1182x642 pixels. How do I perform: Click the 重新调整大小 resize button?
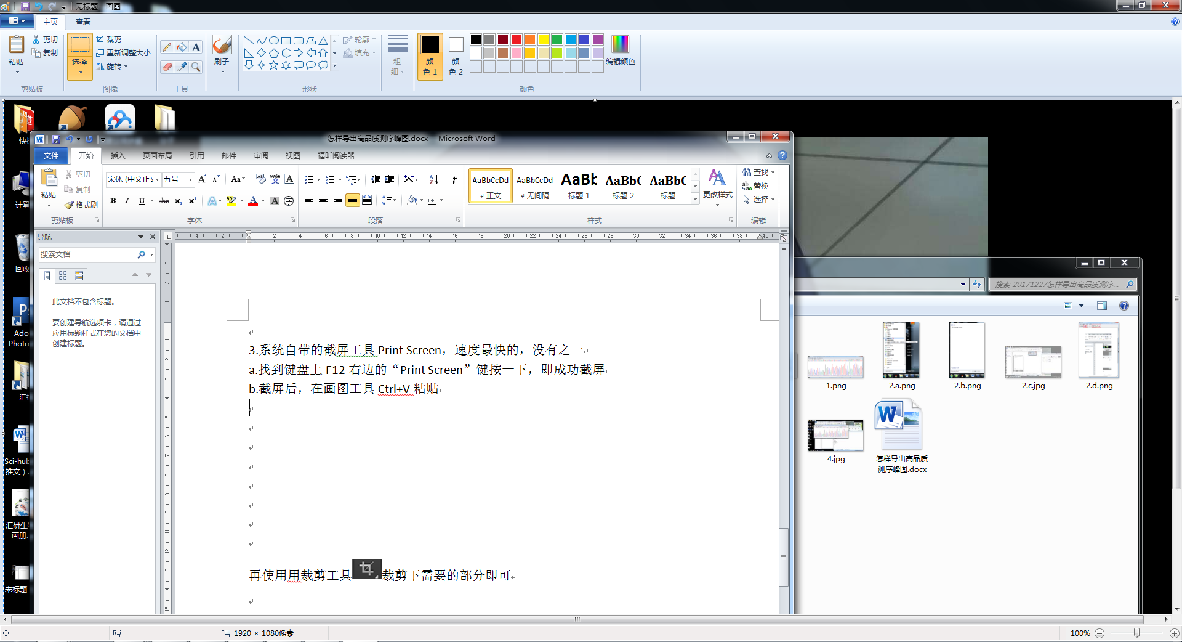[x=123, y=53]
